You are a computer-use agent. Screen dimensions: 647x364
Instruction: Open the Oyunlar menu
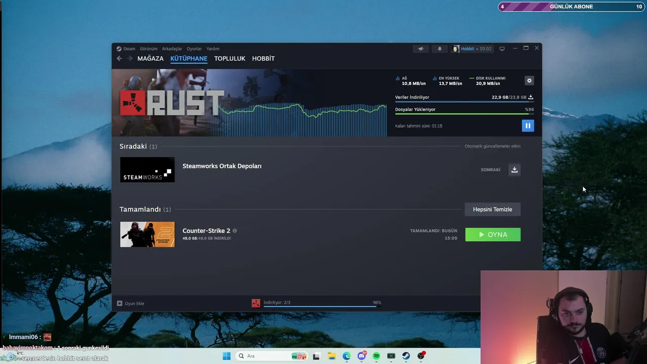point(194,49)
